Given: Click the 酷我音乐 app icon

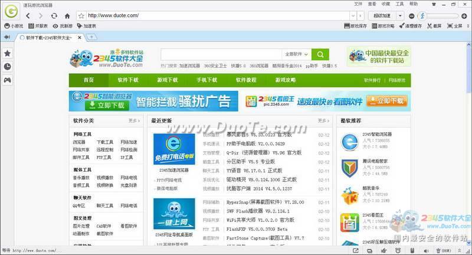Looking at the screenshot, I should [x=349, y=196].
